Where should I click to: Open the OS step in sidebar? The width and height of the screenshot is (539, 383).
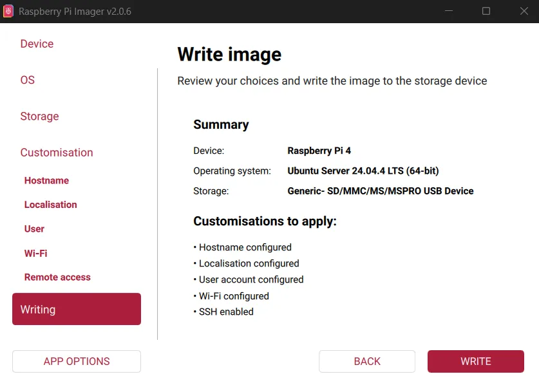28,80
